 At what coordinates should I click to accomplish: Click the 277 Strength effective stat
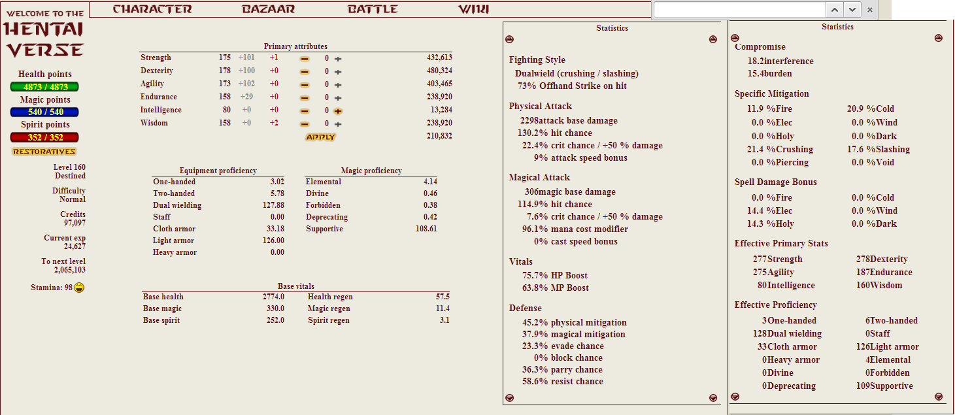(777, 259)
